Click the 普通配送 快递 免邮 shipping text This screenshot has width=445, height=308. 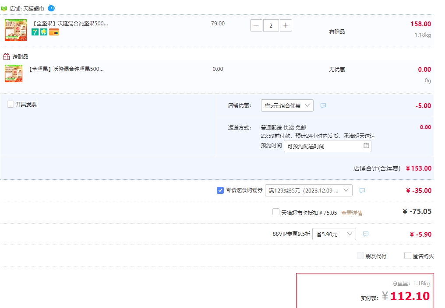tap(283, 128)
